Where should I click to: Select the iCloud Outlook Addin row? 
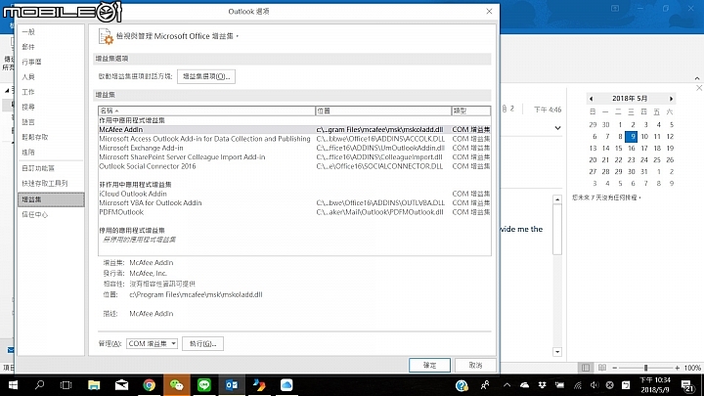(x=294, y=194)
